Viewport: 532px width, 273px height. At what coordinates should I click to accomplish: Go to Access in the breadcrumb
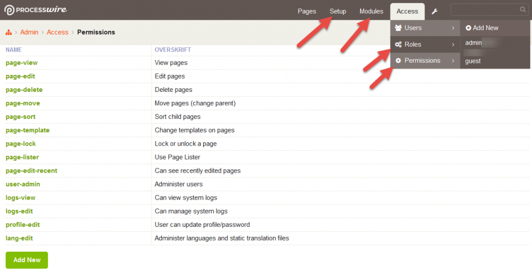(x=57, y=32)
